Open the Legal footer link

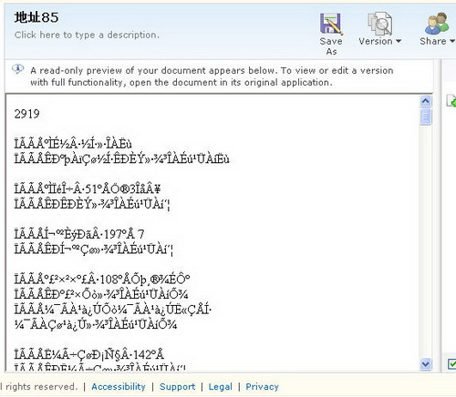[x=221, y=386]
